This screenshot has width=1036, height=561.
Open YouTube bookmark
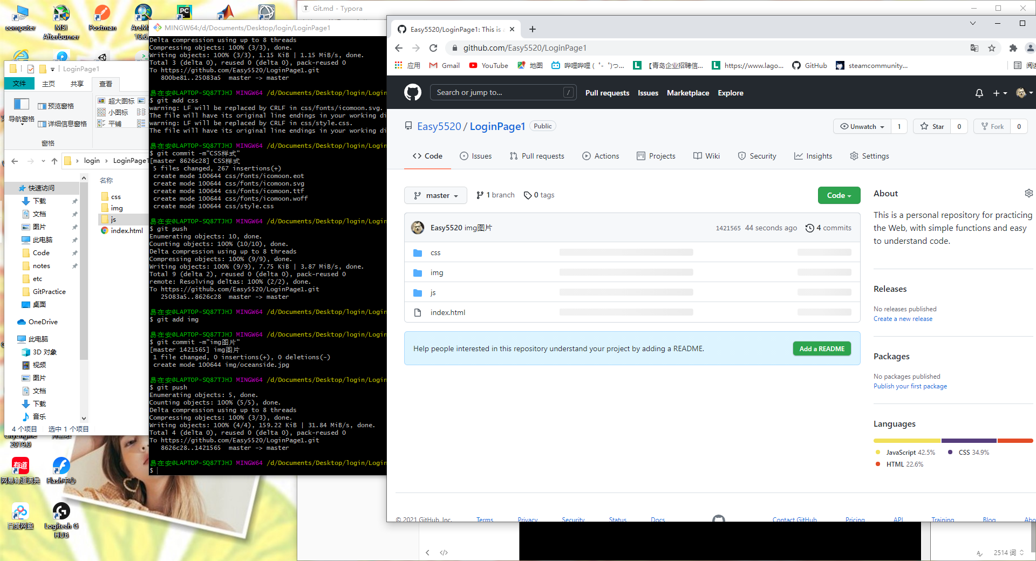point(488,65)
